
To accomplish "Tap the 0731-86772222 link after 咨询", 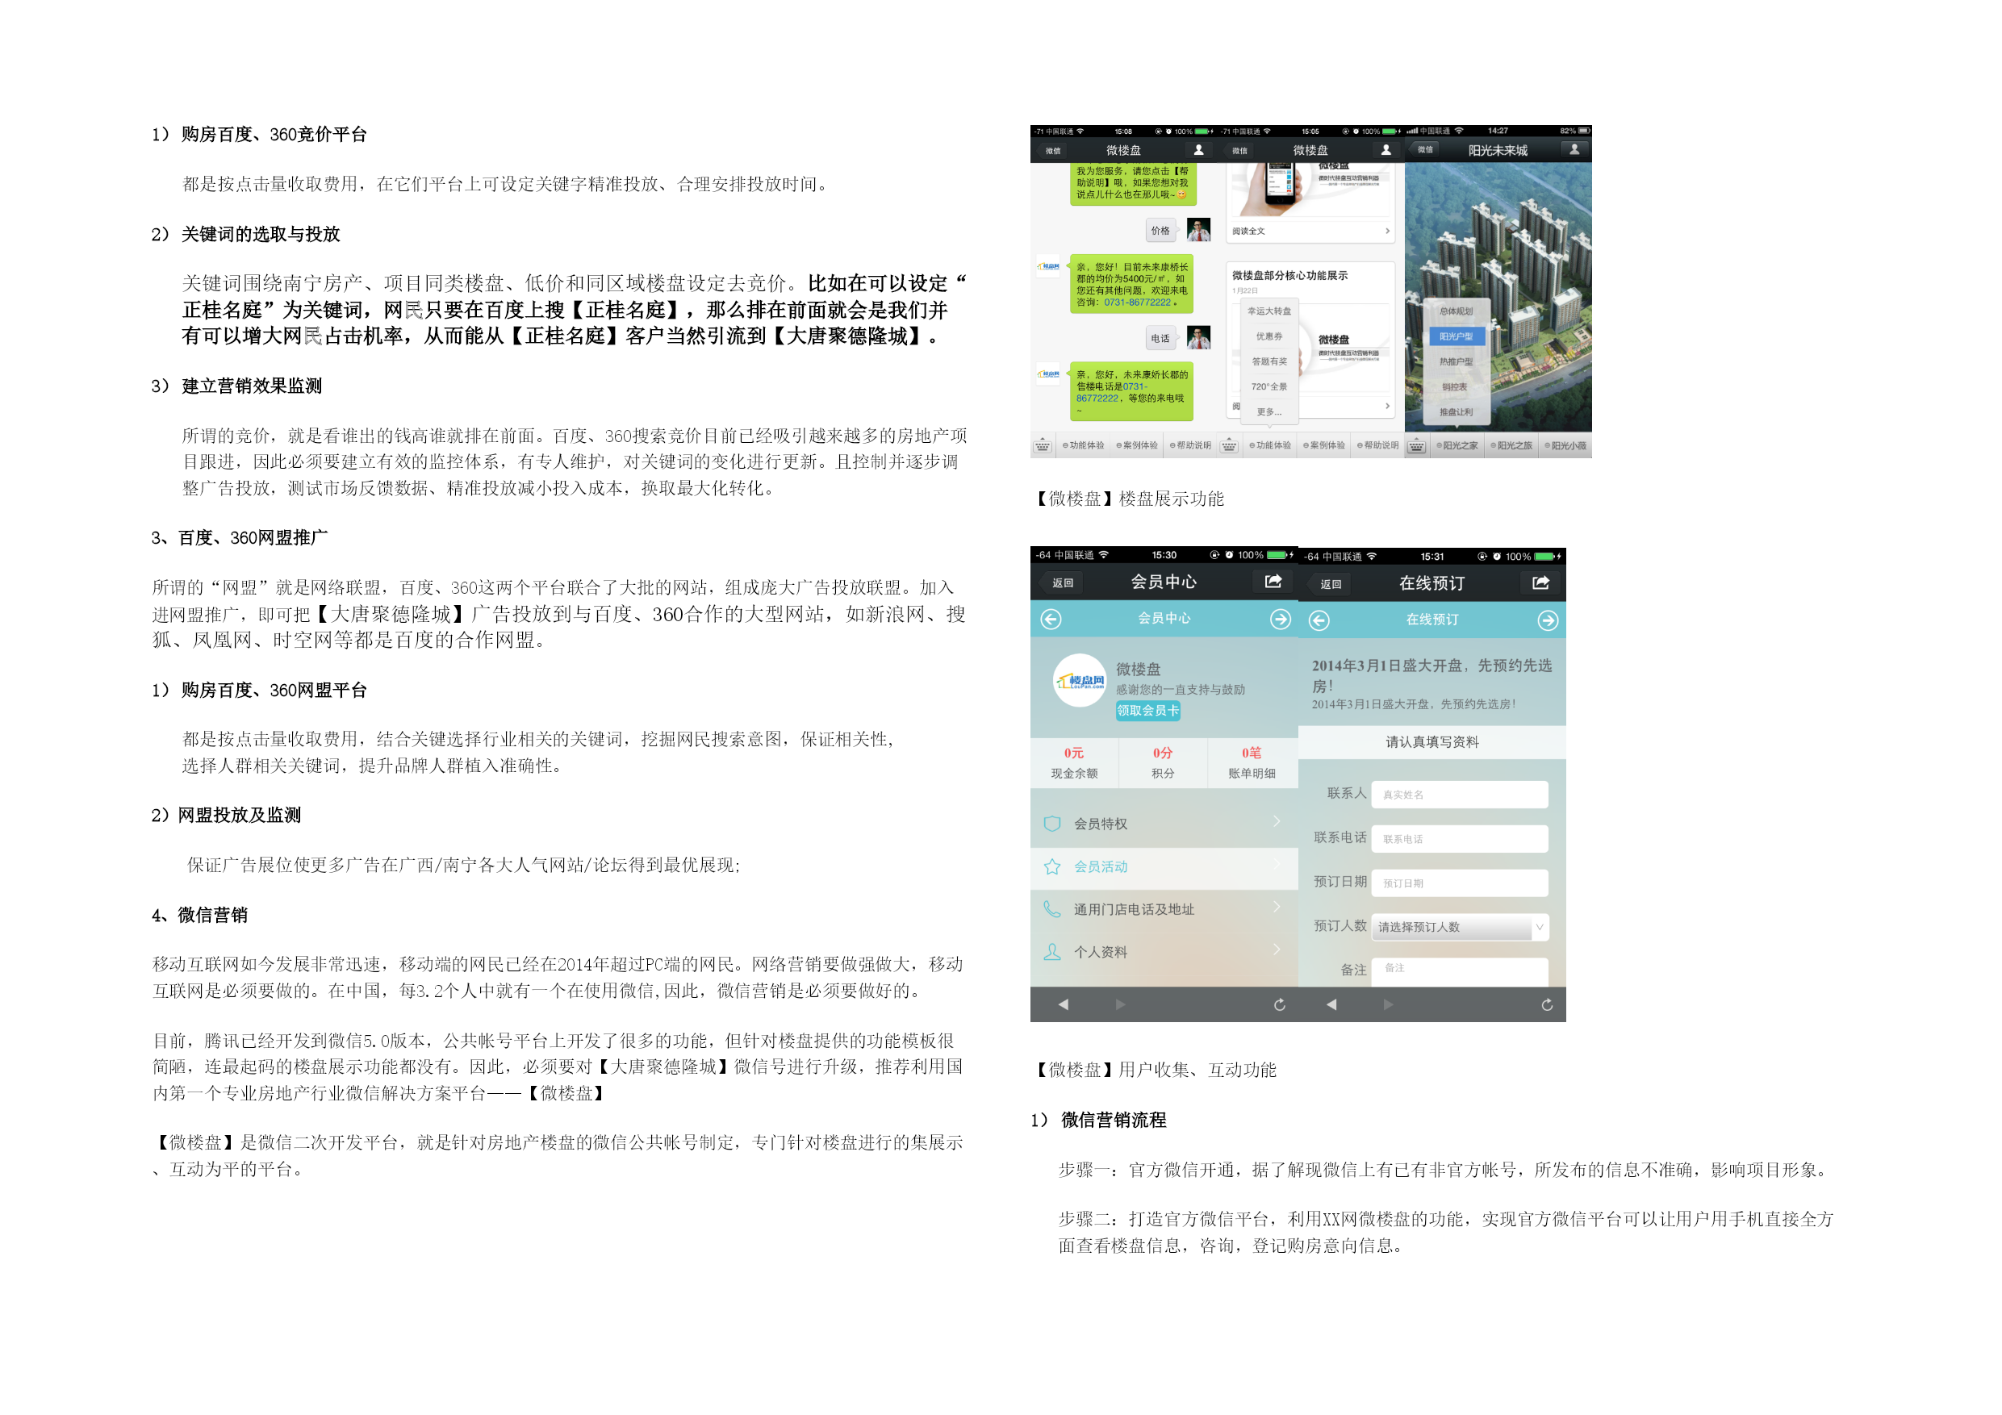I will click(1137, 303).
